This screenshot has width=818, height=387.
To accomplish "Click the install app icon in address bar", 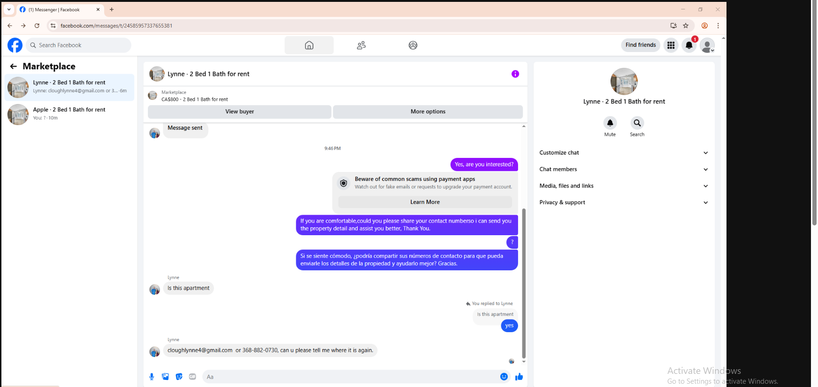I will 673,26.
